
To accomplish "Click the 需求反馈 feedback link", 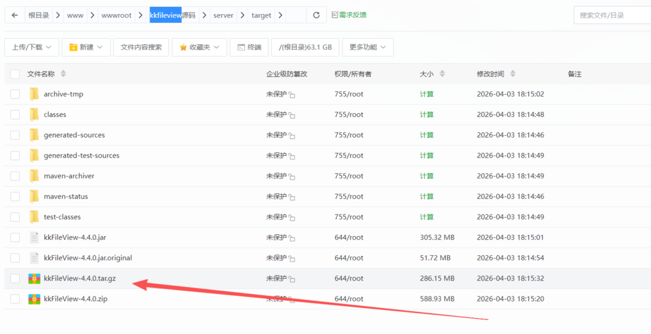I will [x=349, y=15].
